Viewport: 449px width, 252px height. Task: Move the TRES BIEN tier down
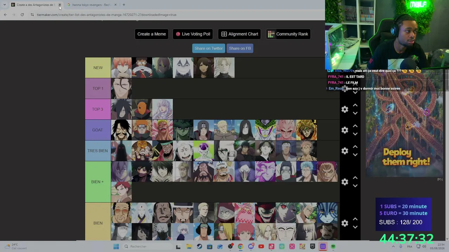tap(355, 154)
